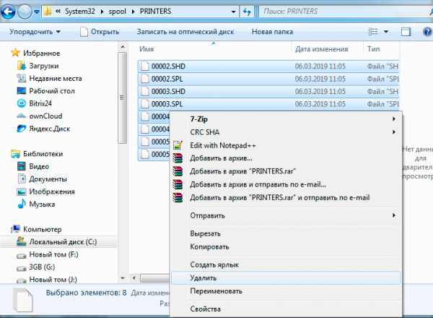Sort by the Имя column header
433x318 pixels.
pos(146,49)
